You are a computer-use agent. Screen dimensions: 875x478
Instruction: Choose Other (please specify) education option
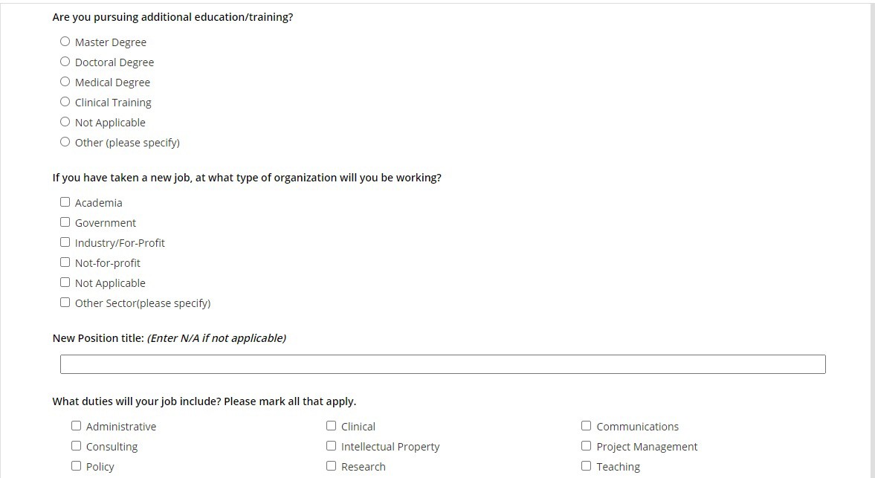coord(65,142)
